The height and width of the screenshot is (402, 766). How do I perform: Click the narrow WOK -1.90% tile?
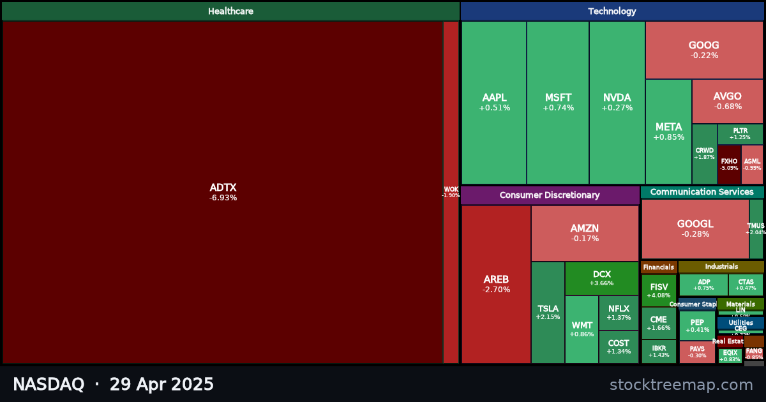click(451, 192)
